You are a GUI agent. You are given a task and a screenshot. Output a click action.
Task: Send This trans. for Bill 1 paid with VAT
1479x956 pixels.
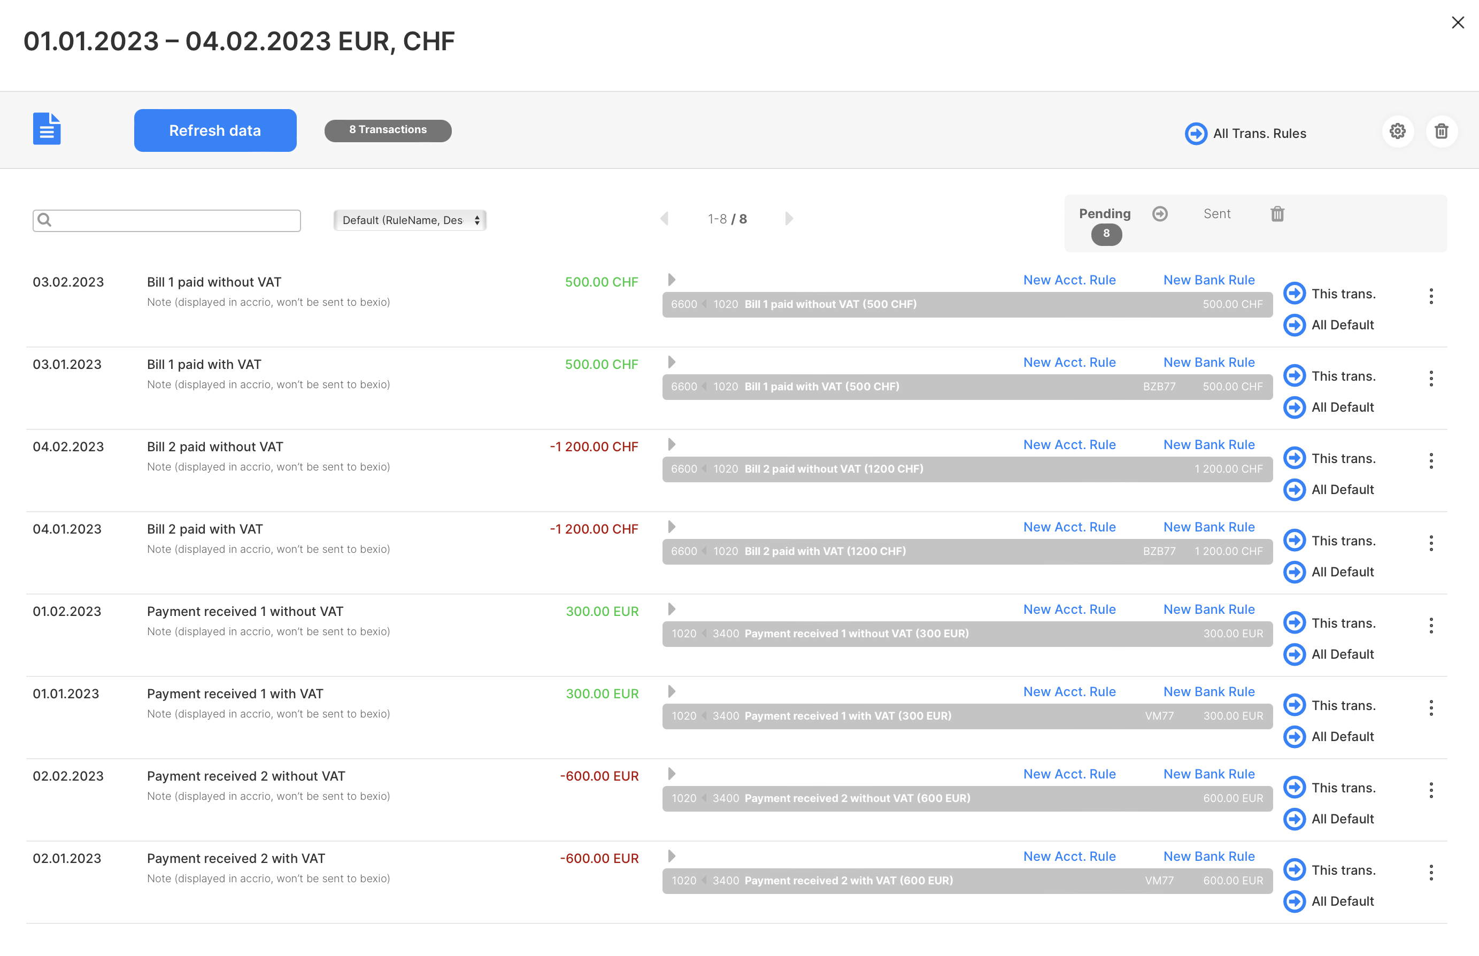click(x=1329, y=376)
